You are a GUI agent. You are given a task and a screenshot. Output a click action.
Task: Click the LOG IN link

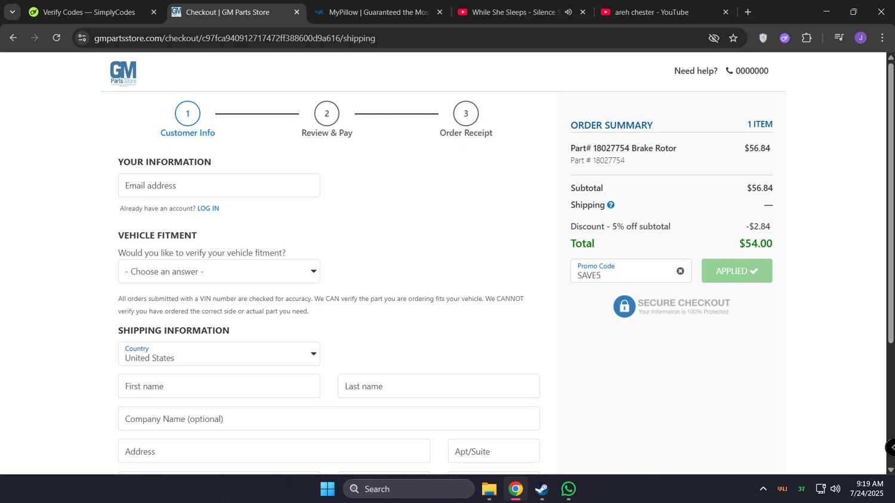tap(208, 209)
